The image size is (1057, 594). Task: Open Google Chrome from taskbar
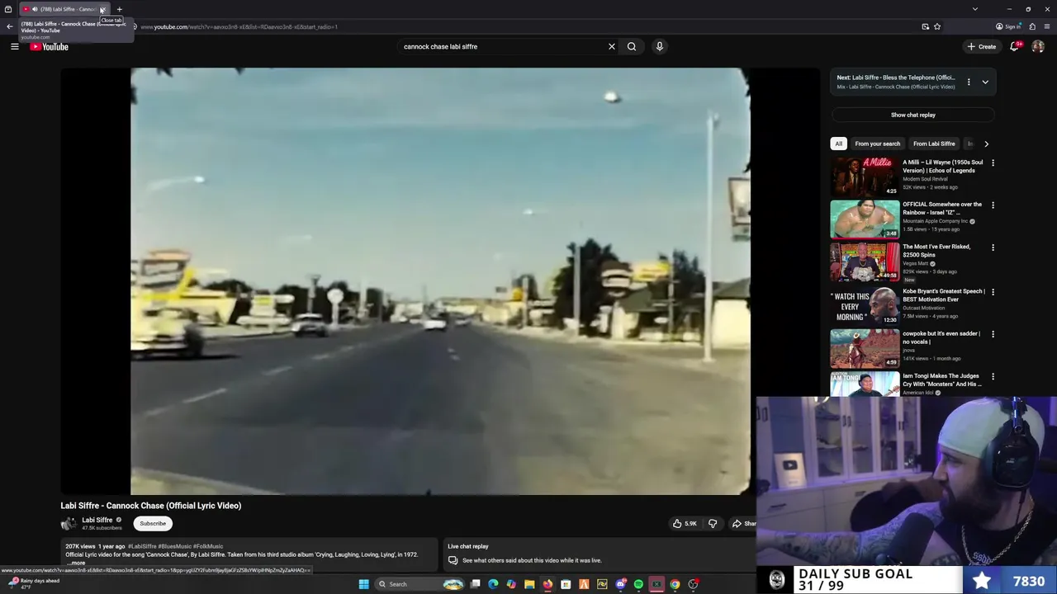pyautogui.click(x=675, y=584)
